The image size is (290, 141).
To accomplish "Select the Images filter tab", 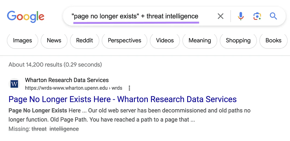I will click(22, 41).
